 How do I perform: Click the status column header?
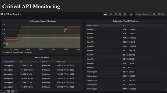pyautogui.click(x=44, y=62)
